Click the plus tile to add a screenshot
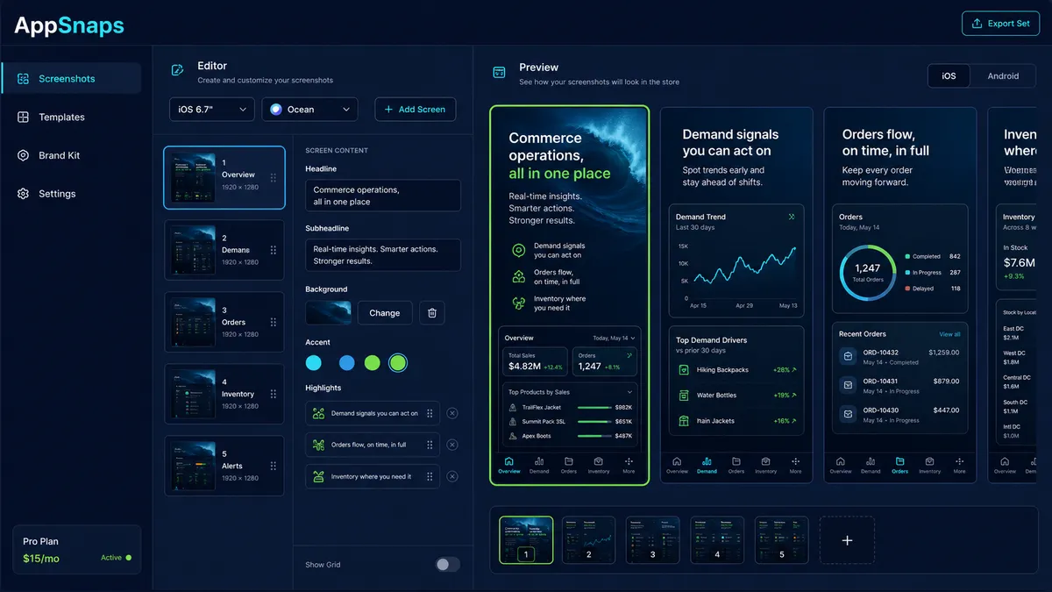Screen dimensions: 1052x592 [847, 540]
